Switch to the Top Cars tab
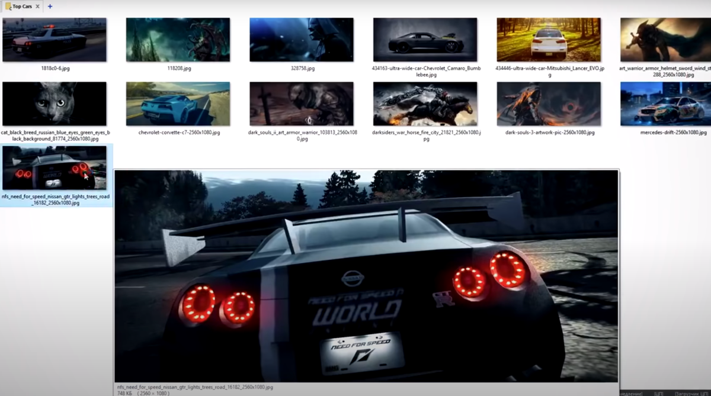The height and width of the screenshot is (396, 711). pos(23,7)
